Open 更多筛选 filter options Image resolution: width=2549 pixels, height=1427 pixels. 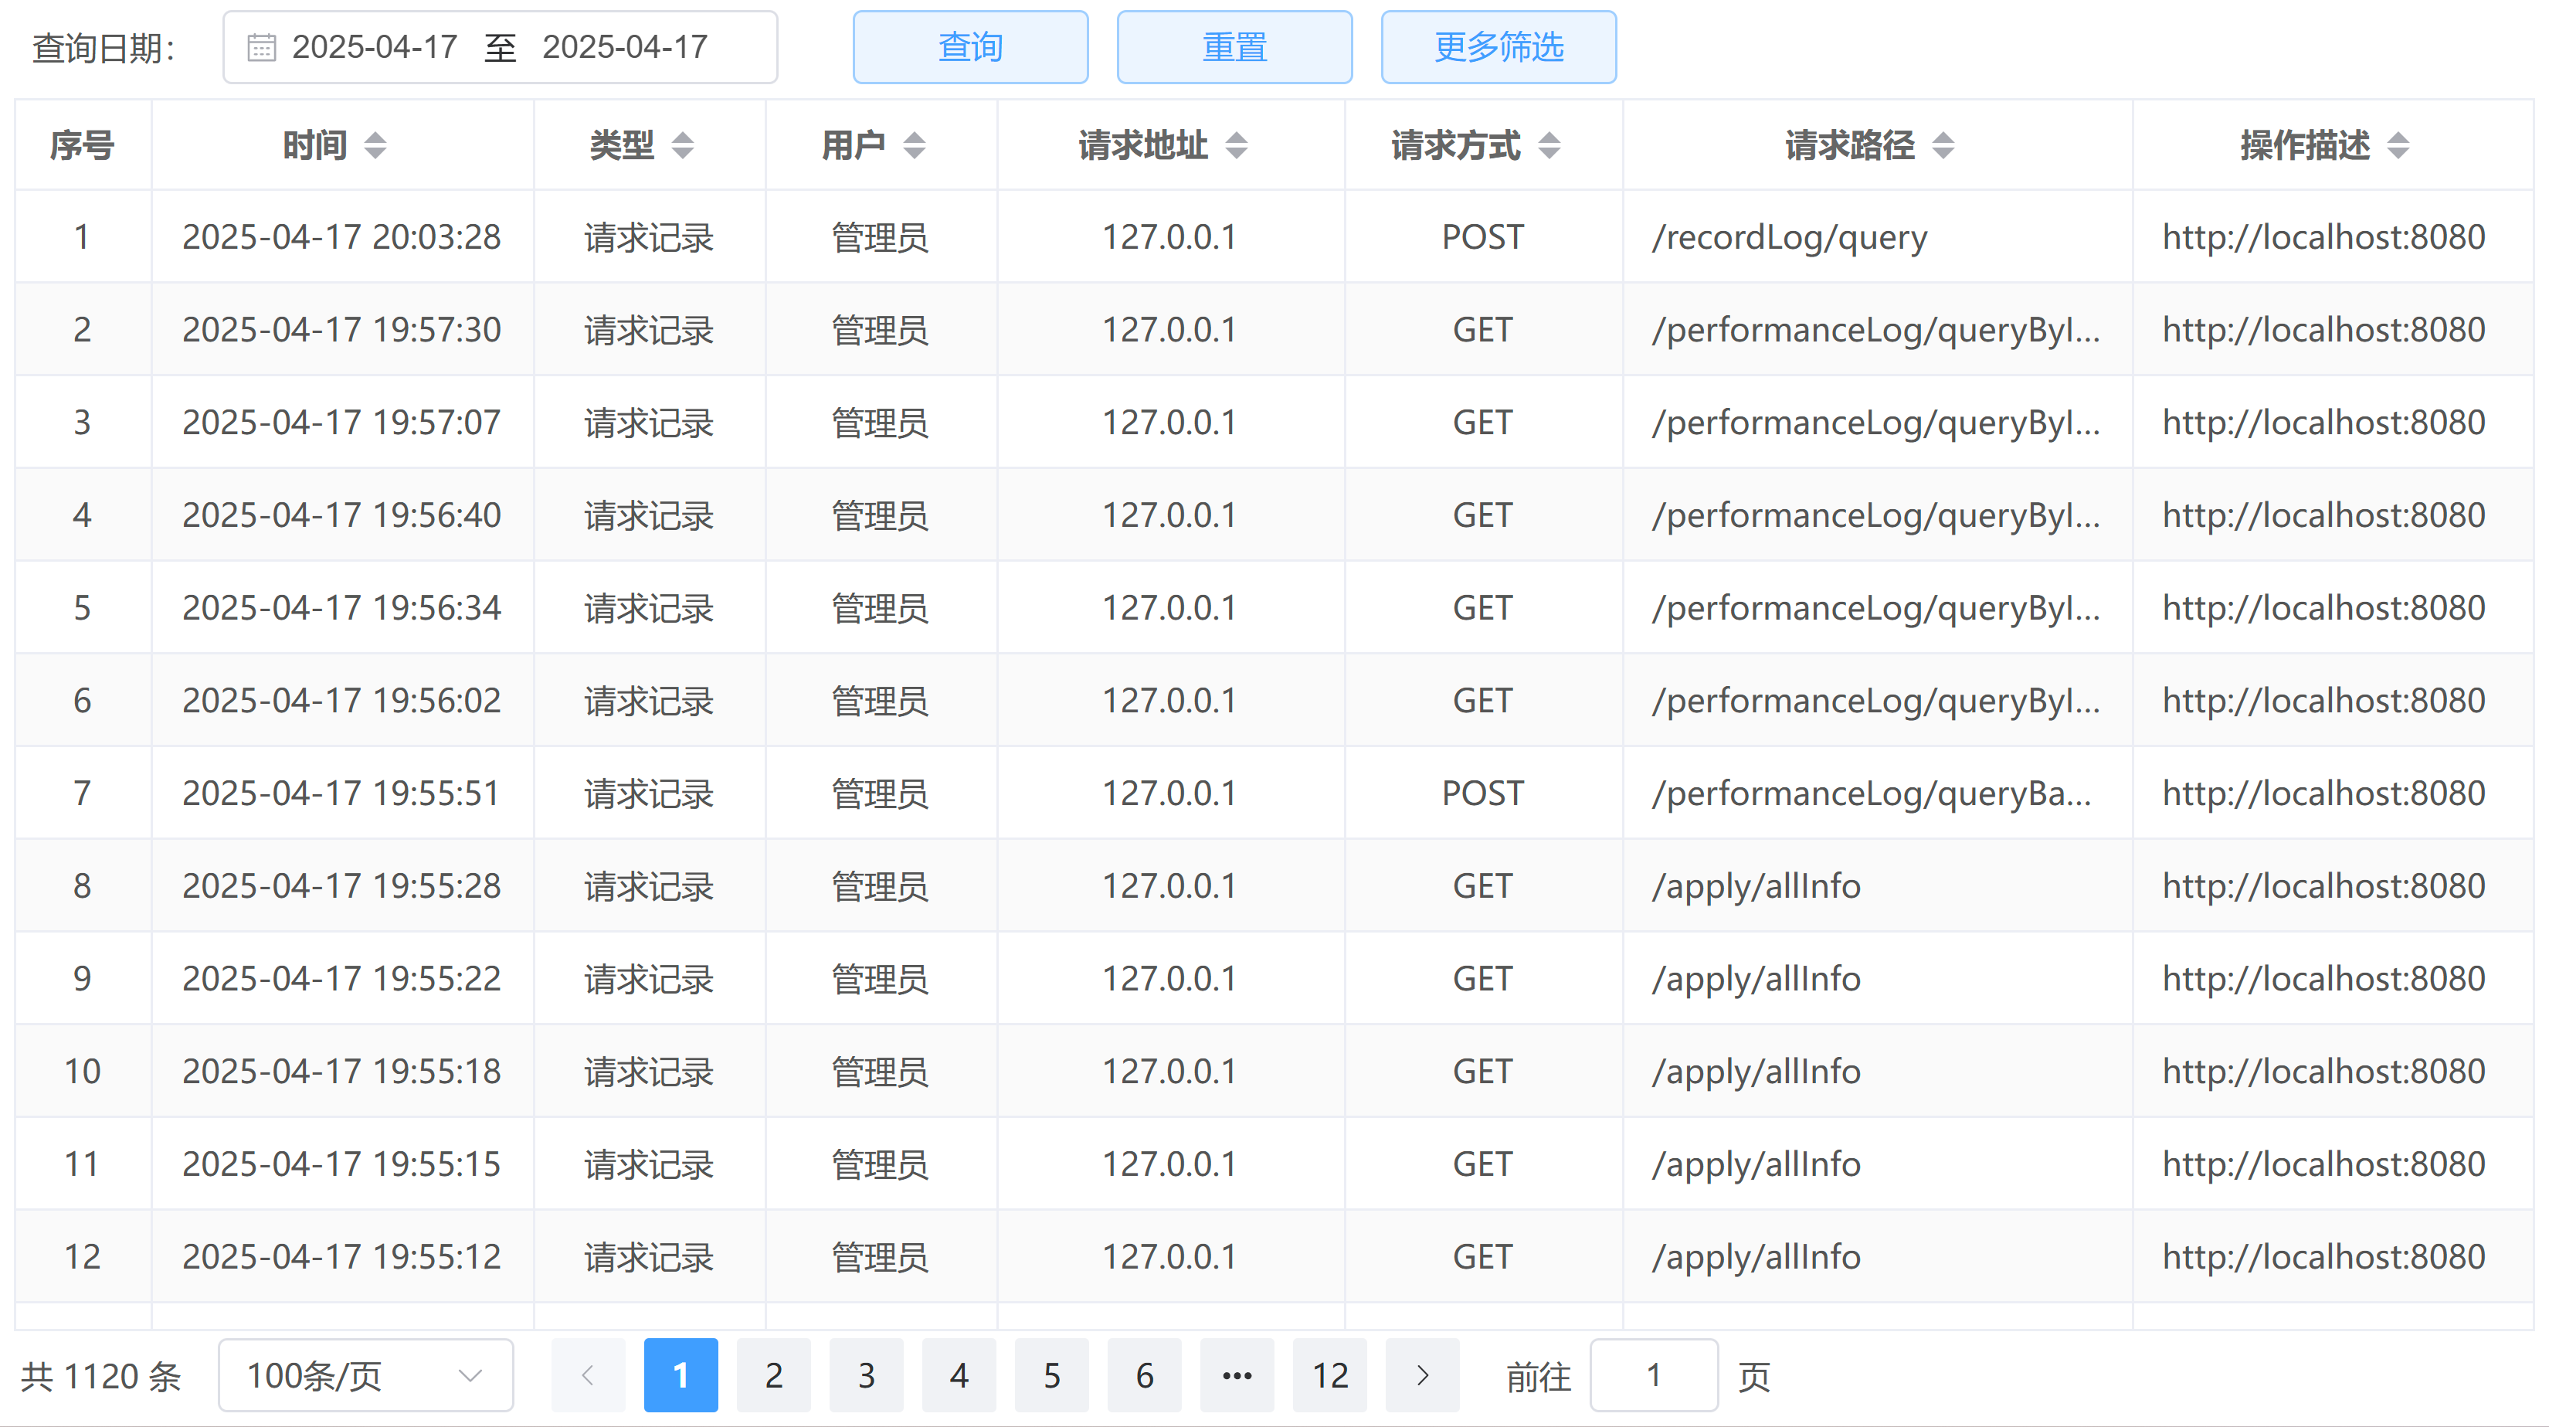(1499, 47)
